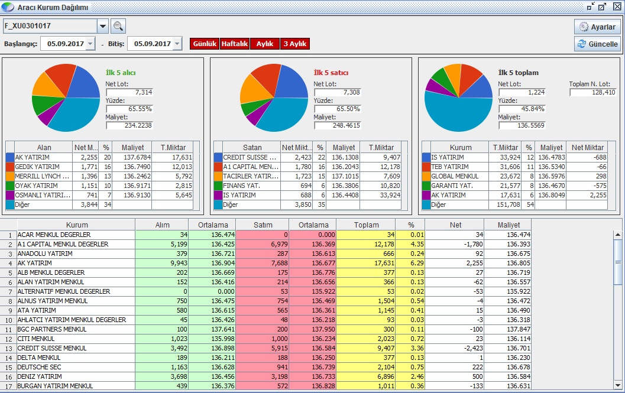Select the 3 Aylık period button

tap(295, 44)
